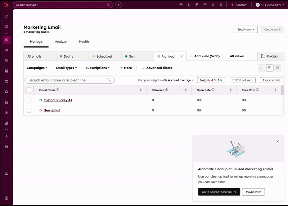The width and height of the screenshot is (288, 206).
Task: Select the highlighted CRM contacts sidebar icon
Action: tap(6, 40)
